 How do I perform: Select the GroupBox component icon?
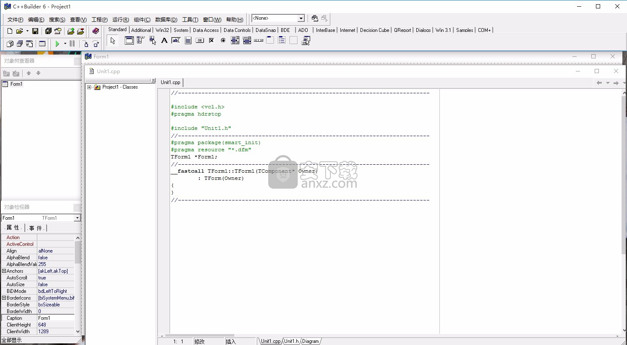[270, 41]
